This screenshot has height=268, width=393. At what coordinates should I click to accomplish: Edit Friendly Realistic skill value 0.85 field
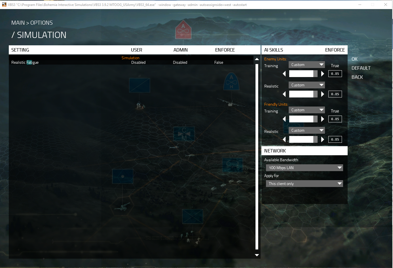335,139
